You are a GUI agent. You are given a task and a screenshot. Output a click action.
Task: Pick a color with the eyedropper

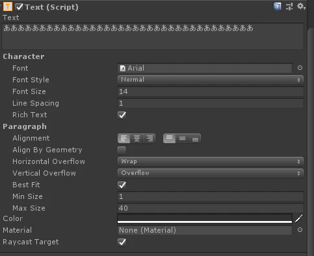pyautogui.click(x=299, y=218)
